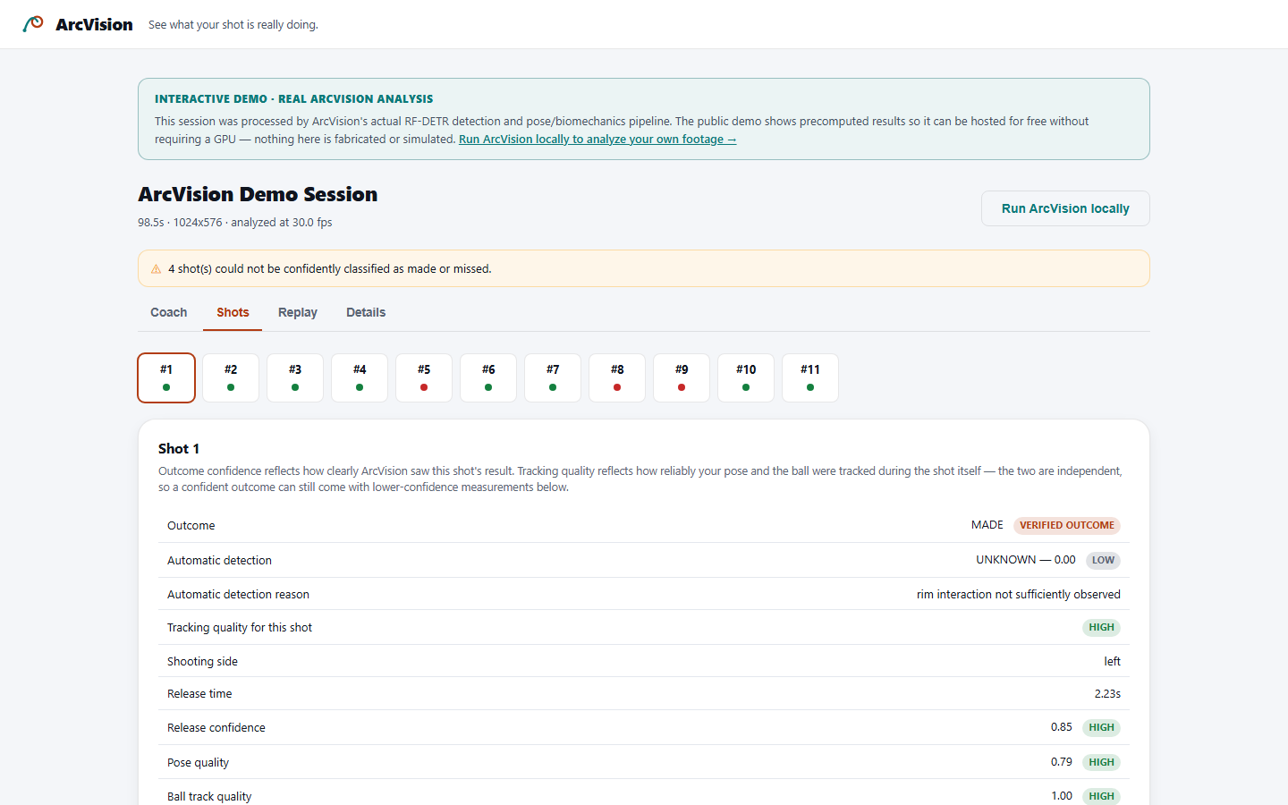This screenshot has width=1288, height=805.
Task: View shot #6 card
Action: pyautogui.click(x=488, y=377)
